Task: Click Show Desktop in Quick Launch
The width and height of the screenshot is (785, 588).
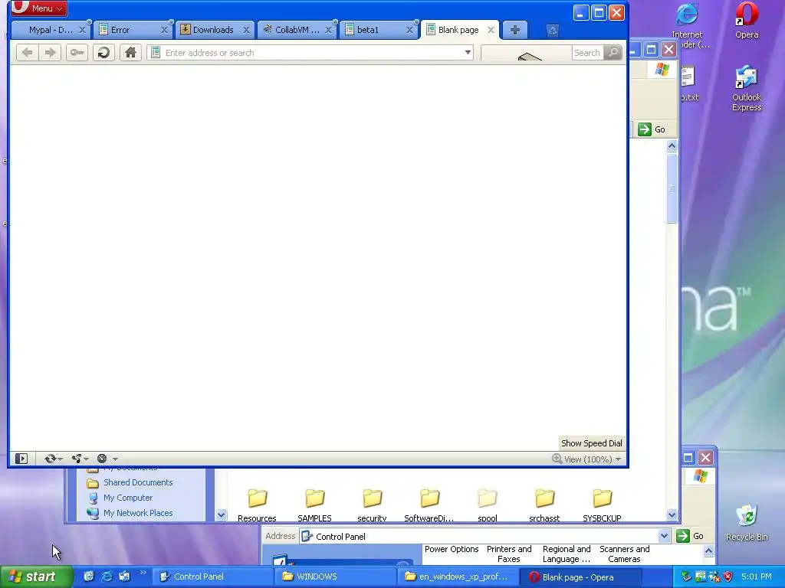Action: 89,577
